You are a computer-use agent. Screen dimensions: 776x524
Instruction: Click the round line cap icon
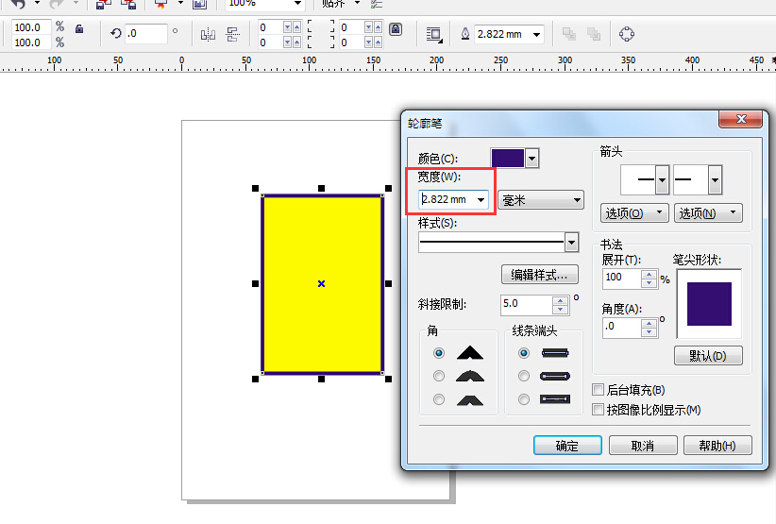555,377
